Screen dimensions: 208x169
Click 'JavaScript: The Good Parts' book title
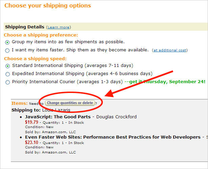coord(58,117)
